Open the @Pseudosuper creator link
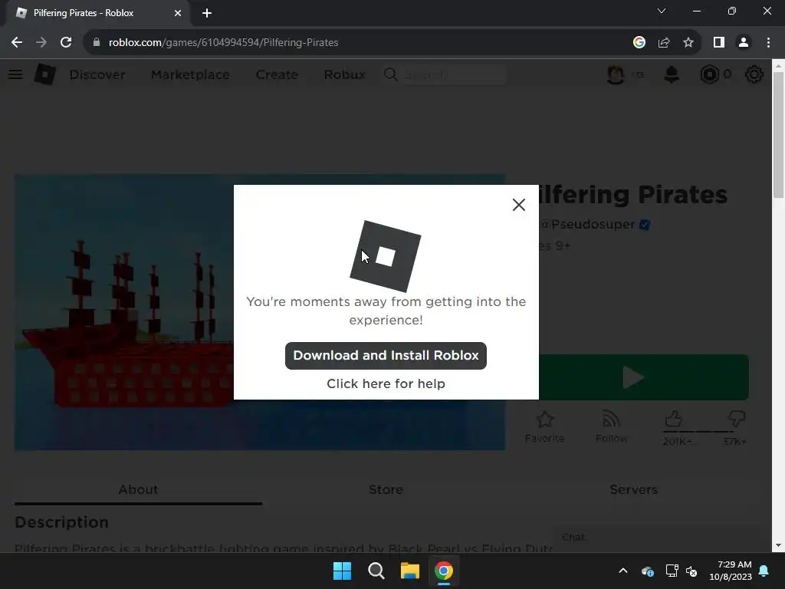The image size is (785, 589). [587, 225]
